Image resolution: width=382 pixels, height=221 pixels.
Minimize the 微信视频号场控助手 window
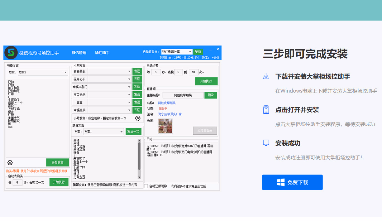[x=211, y=49]
